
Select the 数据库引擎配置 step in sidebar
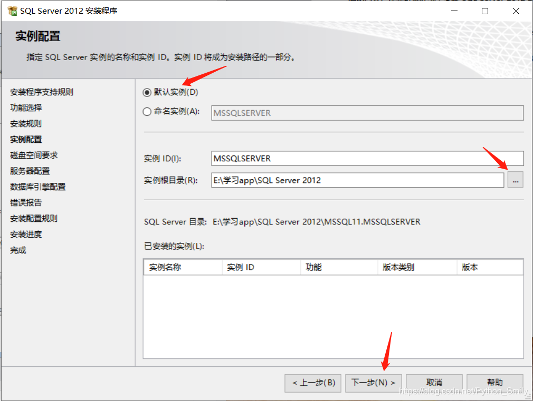point(37,187)
